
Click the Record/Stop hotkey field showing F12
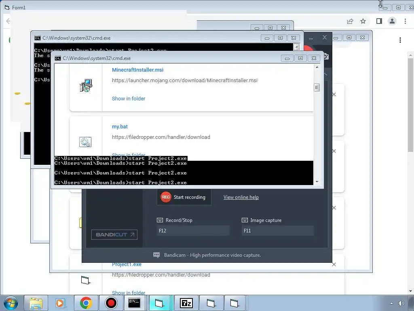click(193, 230)
